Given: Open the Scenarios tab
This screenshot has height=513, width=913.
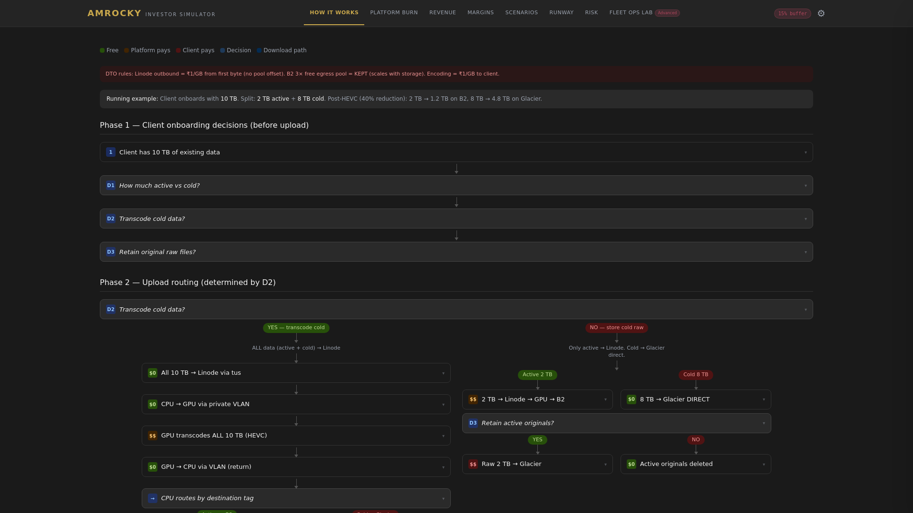Looking at the screenshot, I should coord(521,12).
